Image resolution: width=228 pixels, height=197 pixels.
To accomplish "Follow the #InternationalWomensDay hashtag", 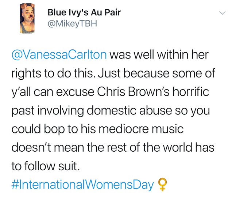I will (x=82, y=185).
